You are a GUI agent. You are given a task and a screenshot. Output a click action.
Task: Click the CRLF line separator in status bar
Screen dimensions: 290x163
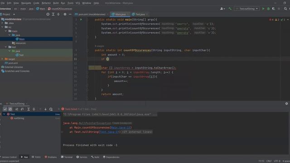269,161
